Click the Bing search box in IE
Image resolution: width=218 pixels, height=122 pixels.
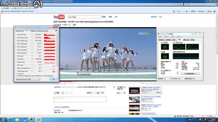coord(200,4)
